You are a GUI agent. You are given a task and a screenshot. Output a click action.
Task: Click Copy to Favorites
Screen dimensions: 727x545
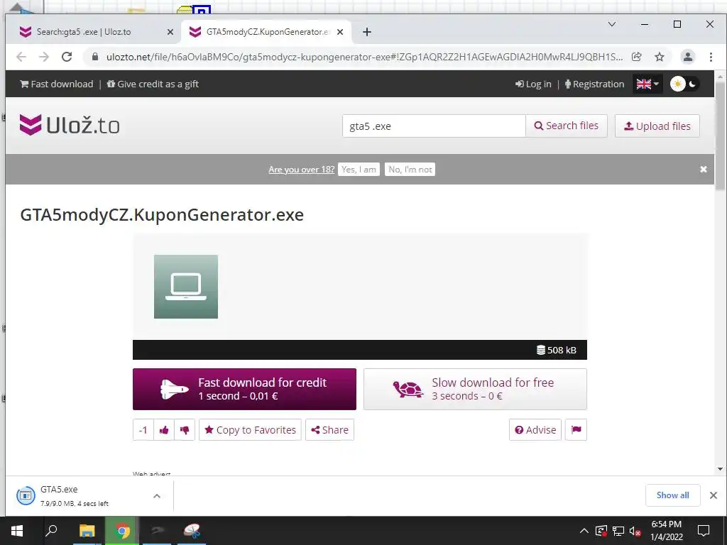point(251,429)
